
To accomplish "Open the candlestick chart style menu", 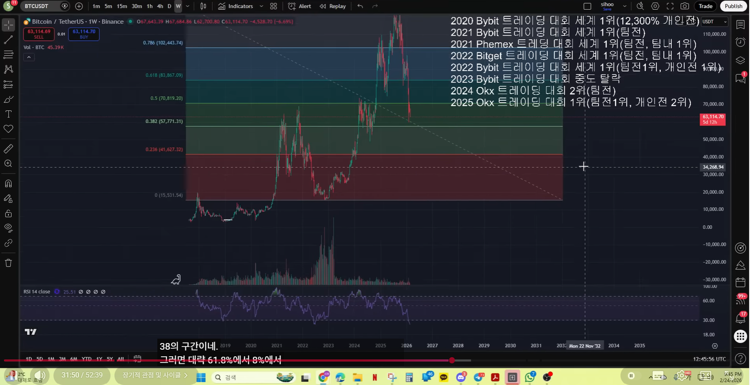I will pyautogui.click(x=203, y=6).
